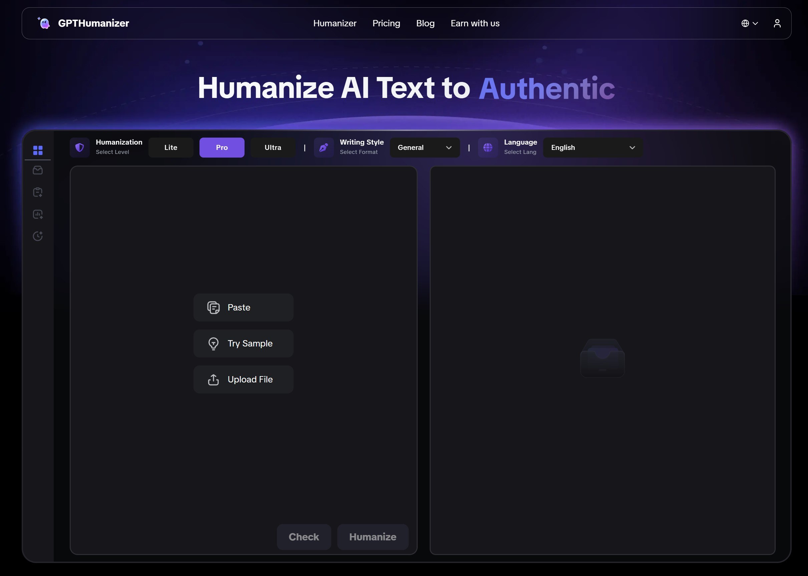808x576 pixels.
Task: Open the General writing style dropdown
Action: (x=424, y=147)
